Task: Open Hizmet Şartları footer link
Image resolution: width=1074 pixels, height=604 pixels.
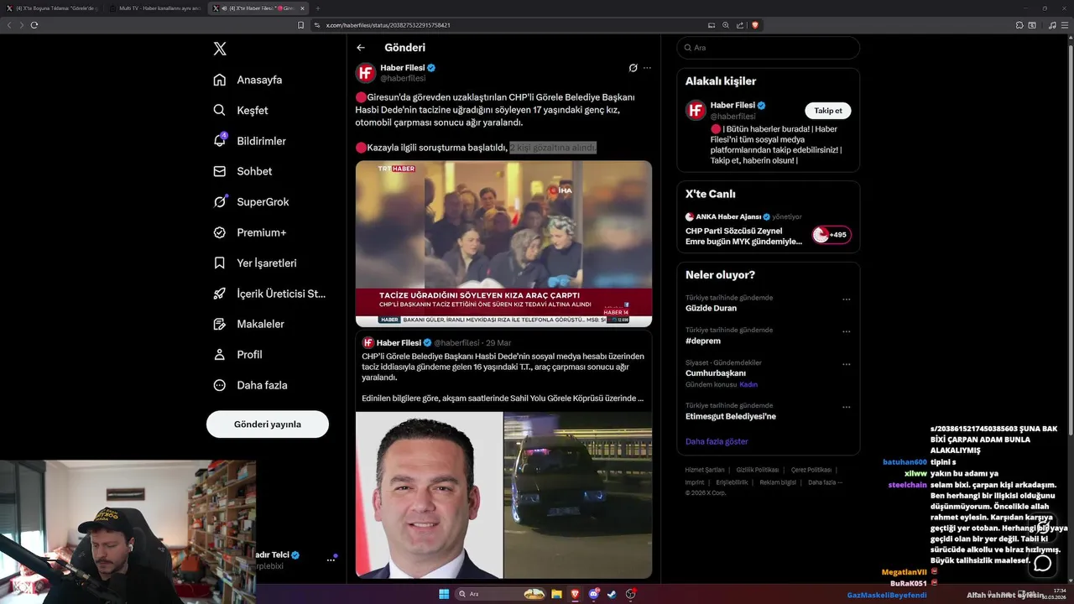Action: [x=704, y=470]
